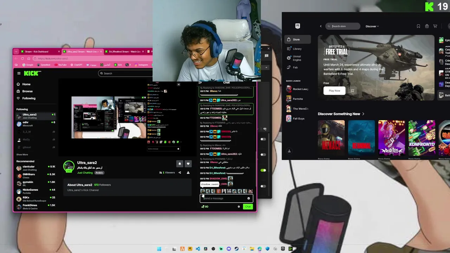Screen dimensions: 450x253
Task: Open MENACE game thumbnail
Action: click(x=331, y=138)
